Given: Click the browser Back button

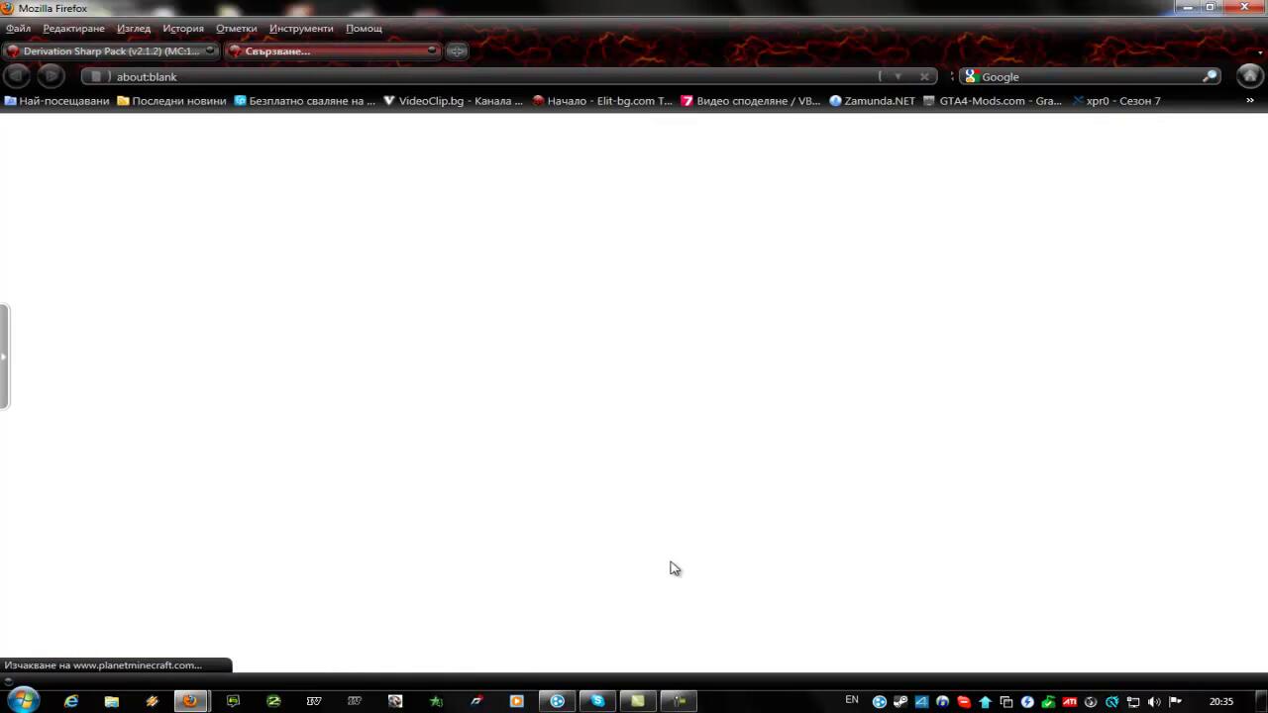Looking at the screenshot, I should 17,76.
